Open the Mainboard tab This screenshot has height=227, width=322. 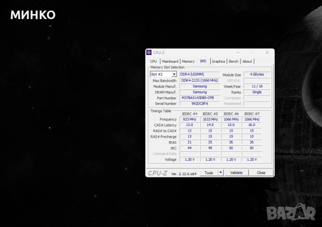click(x=170, y=61)
